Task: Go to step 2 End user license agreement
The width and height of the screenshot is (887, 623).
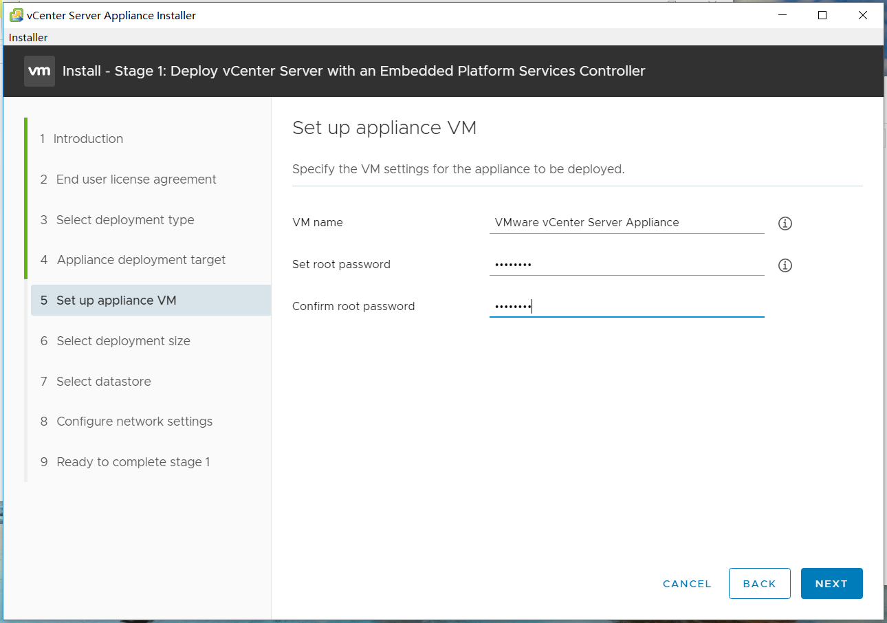Action: coord(128,179)
